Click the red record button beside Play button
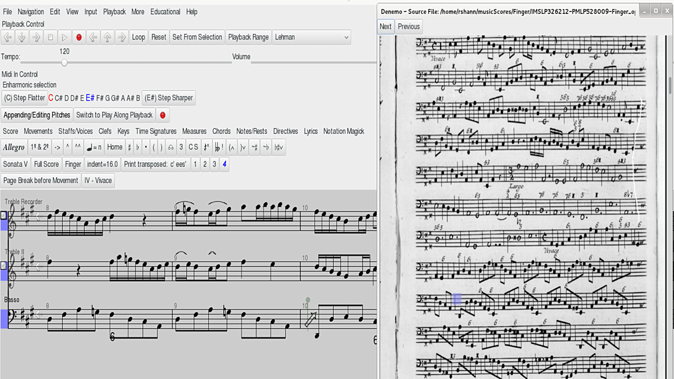Viewport: 674px width, 379px height. 79,37
